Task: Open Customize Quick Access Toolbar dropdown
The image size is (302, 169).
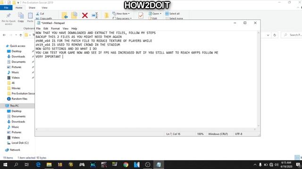Action: [18, 3]
